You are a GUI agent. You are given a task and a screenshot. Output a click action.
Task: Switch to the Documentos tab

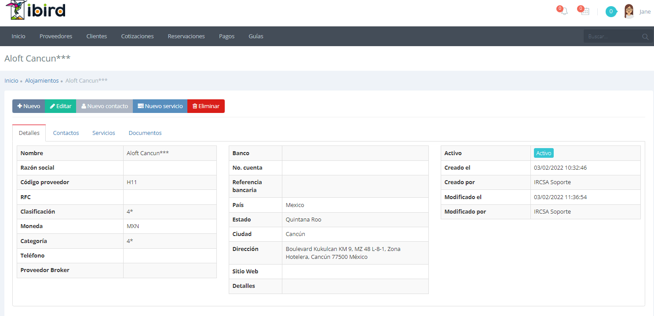(x=145, y=133)
